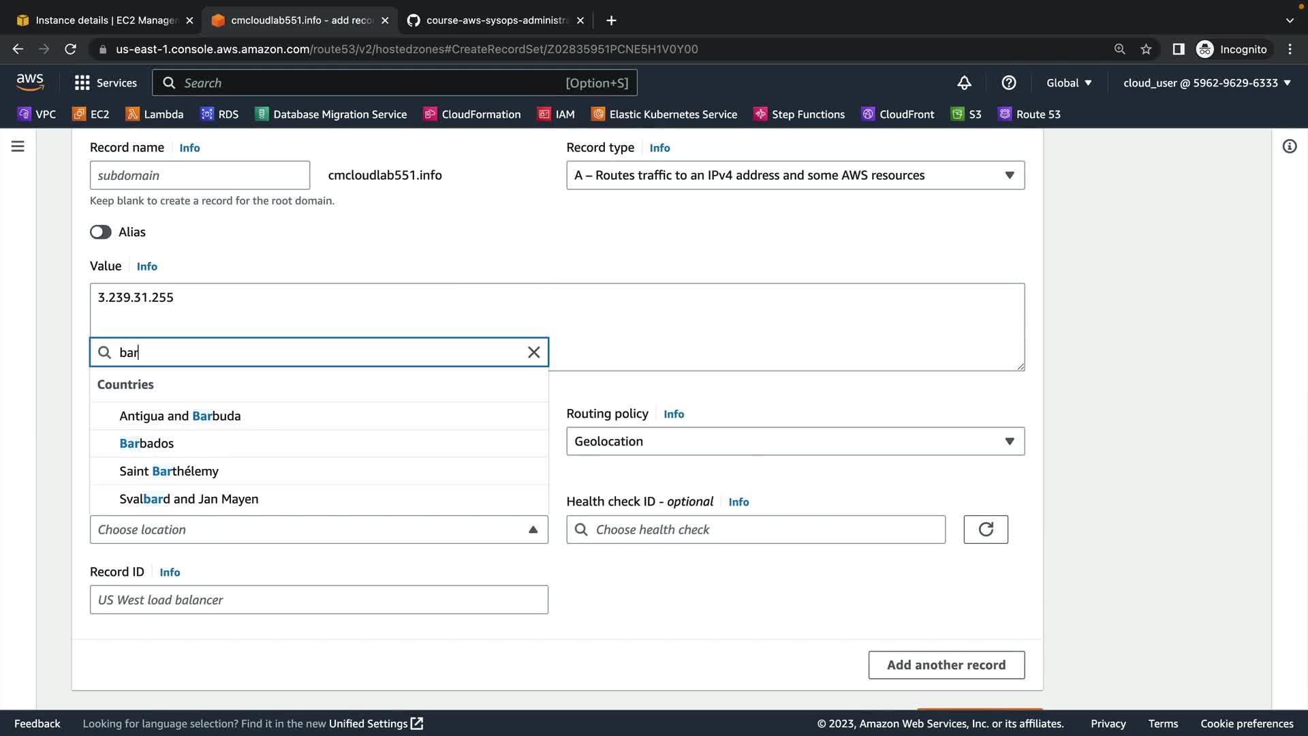The width and height of the screenshot is (1308, 736).
Task: Click the AWS support help icon
Action: 1009,83
